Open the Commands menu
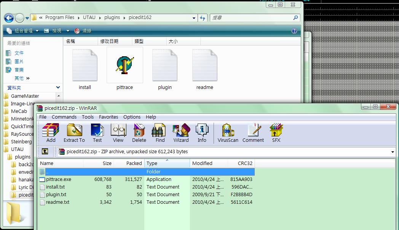Screen dimensions: 399x230 pyautogui.click(x=64, y=117)
